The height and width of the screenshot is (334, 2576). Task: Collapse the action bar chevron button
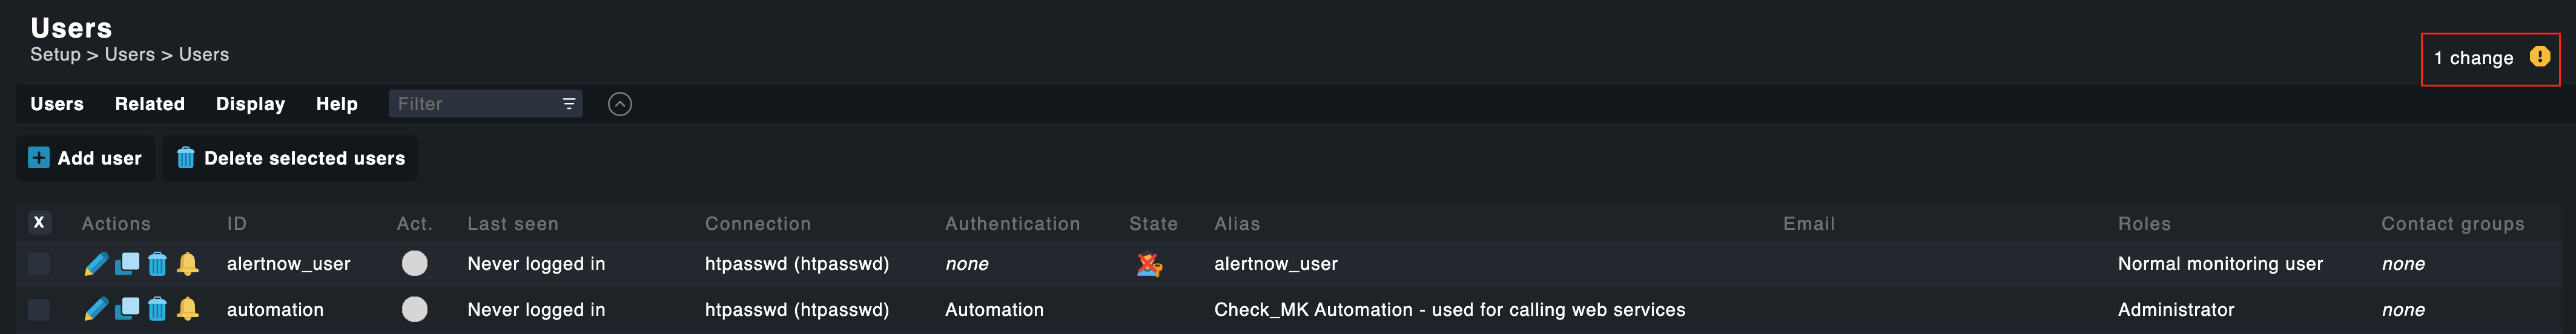620,104
